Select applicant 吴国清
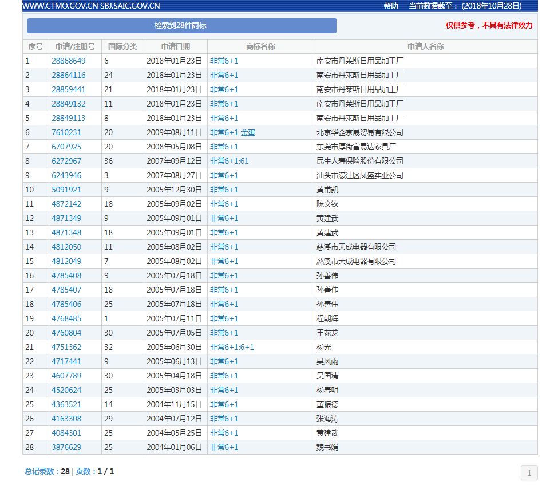The image size is (546, 485). (x=327, y=376)
